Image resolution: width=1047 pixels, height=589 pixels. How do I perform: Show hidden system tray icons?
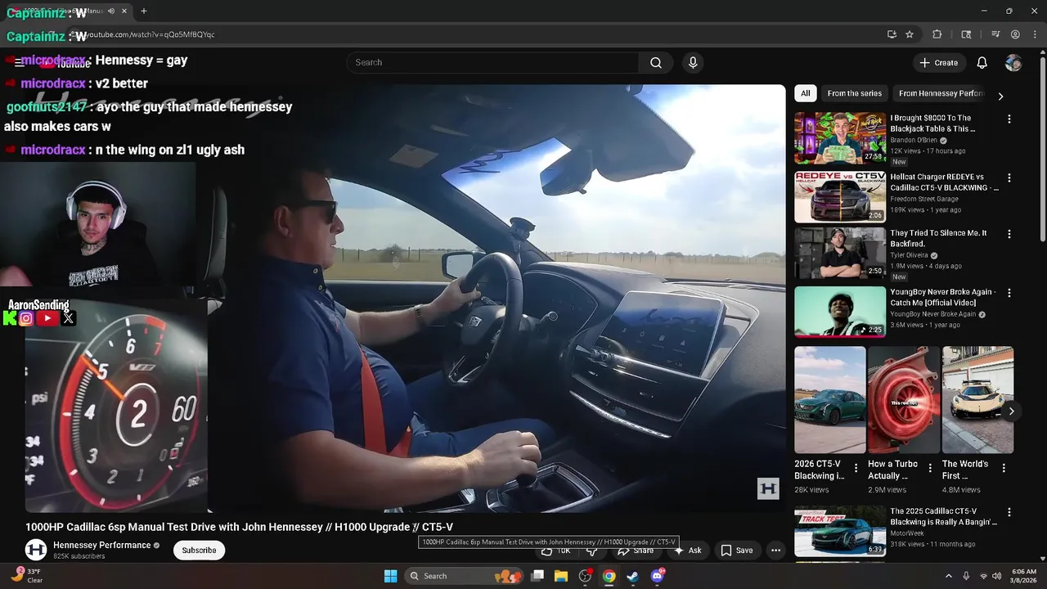[949, 576]
